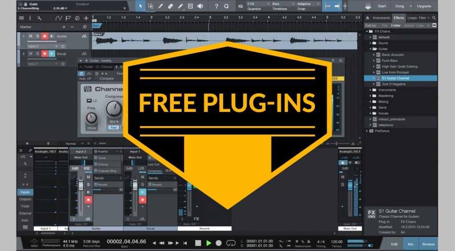This screenshot has width=455, height=251.
Task: Select the Paint (pencil) tool
Action: pos(180,6)
